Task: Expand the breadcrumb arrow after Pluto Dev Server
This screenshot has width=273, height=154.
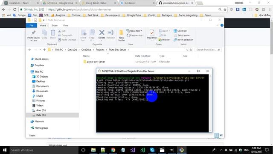Action: pos(128,50)
